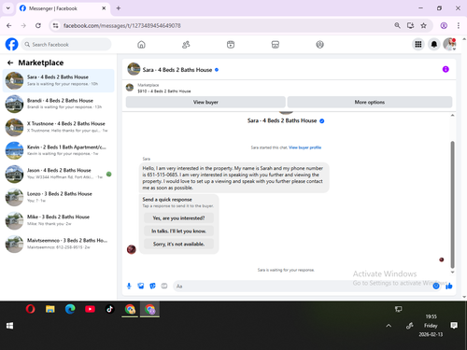467x350 pixels.
Task: Choose a GIF with the GIF icon
Action: click(164, 286)
